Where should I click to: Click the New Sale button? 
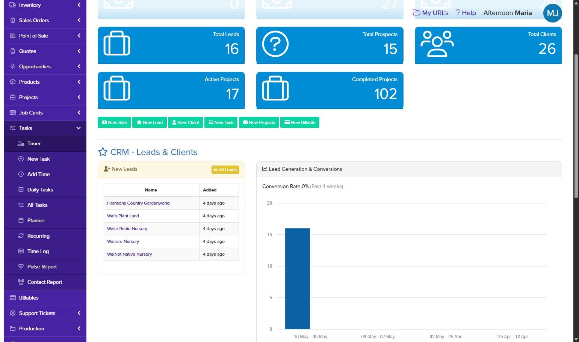[114, 122]
